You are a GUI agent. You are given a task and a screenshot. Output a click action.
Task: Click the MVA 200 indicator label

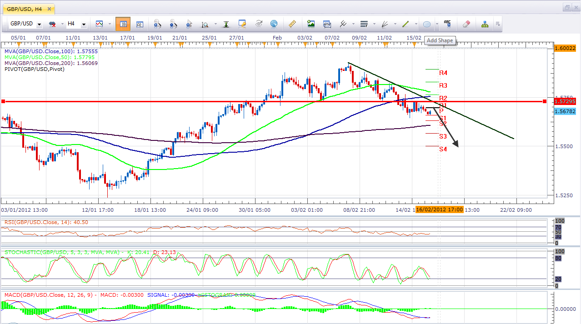click(51, 63)
